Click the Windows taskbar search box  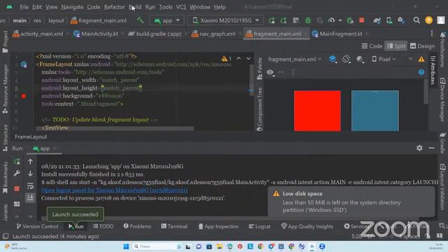point(157,246)
